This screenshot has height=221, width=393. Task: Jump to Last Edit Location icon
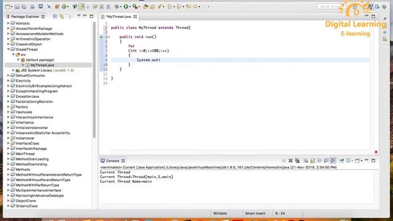pyautogui.click(x=189, y=7)
